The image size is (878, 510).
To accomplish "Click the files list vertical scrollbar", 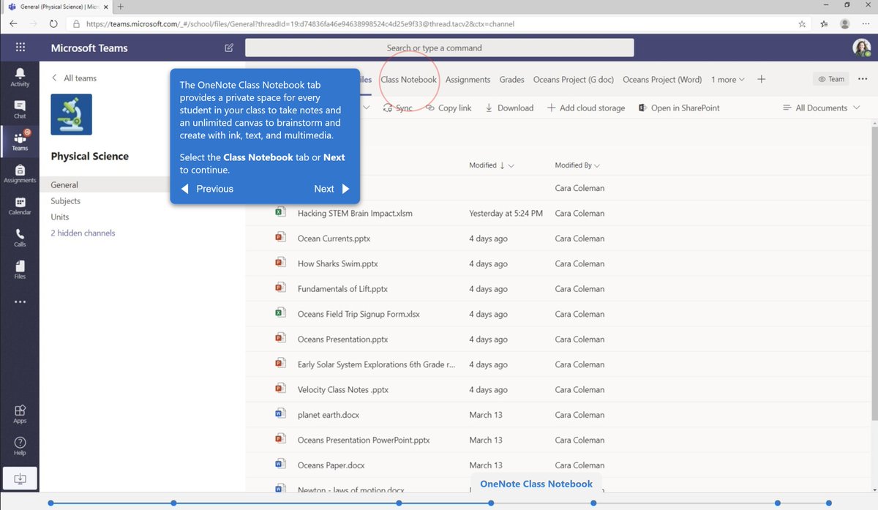I will coord(874,274).
